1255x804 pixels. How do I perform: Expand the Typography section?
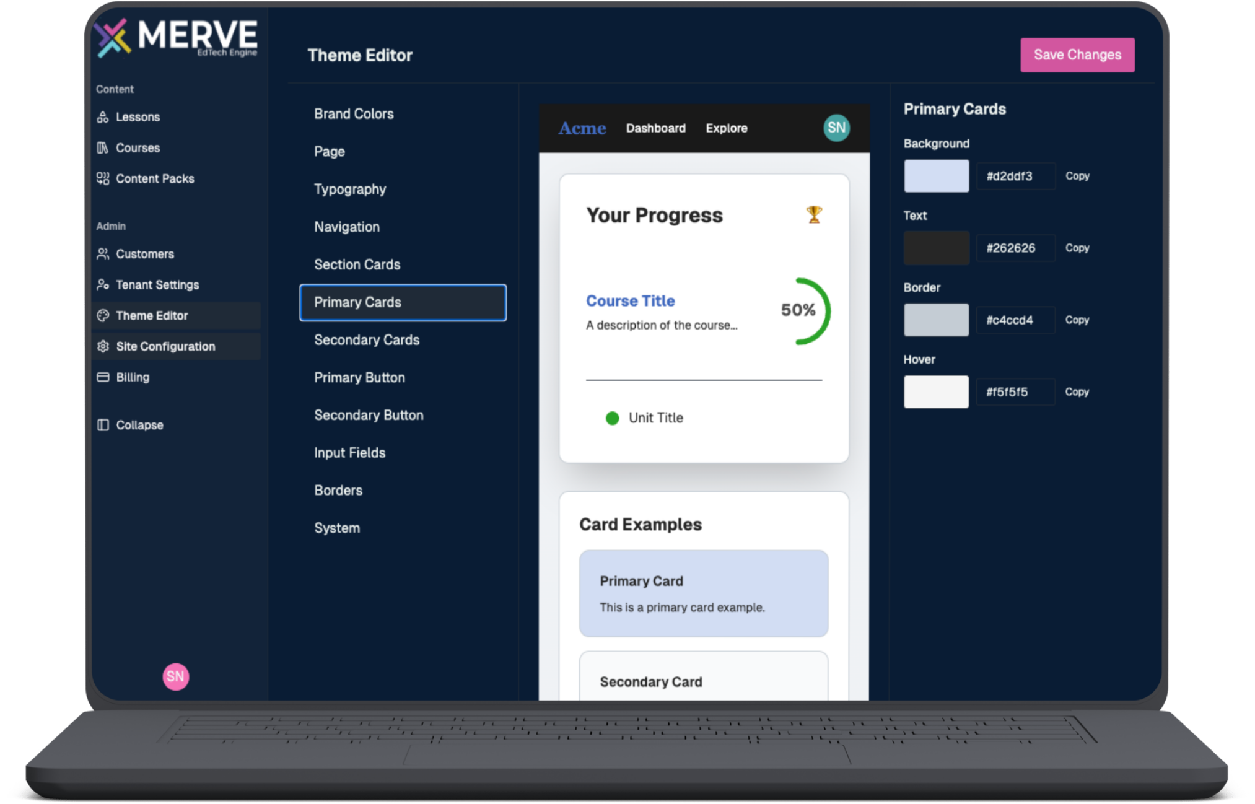[351, 190]
